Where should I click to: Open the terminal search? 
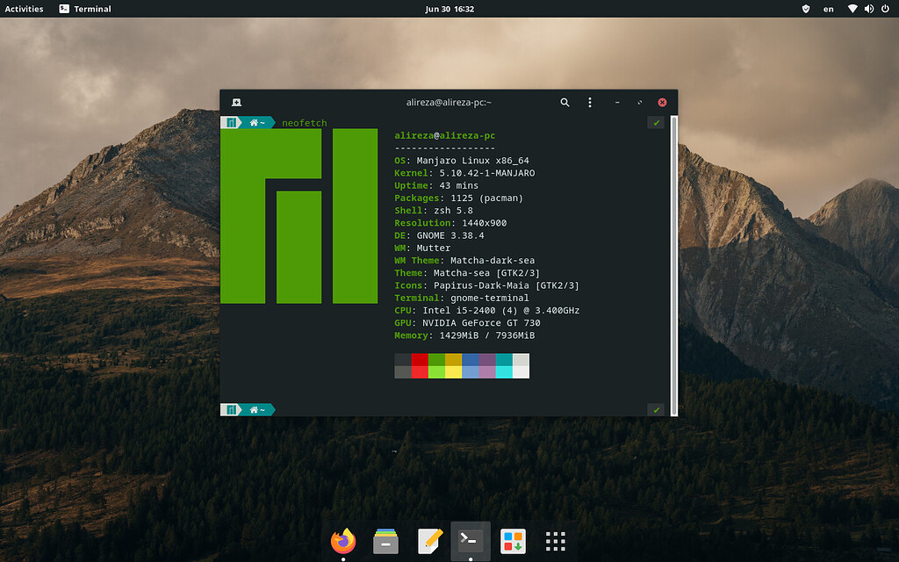tap(565, 102)
